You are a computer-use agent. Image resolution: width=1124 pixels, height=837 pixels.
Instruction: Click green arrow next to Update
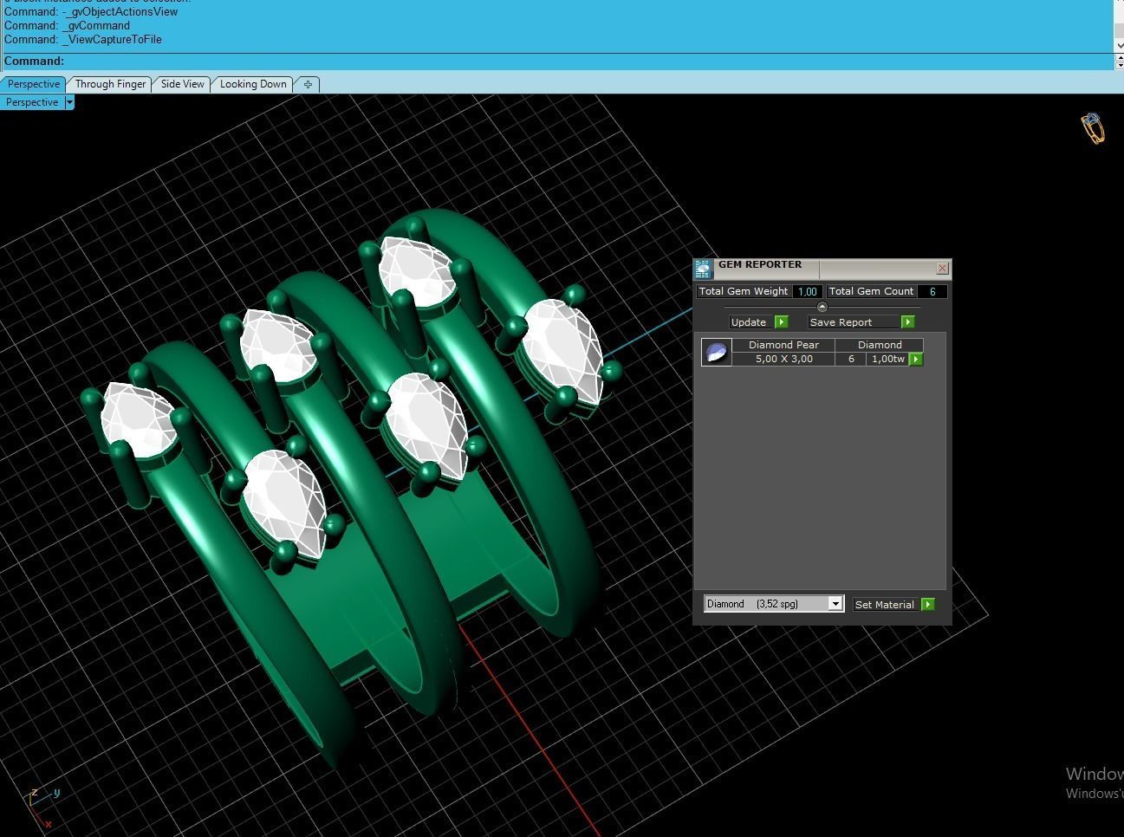click(x=781, y=322)
